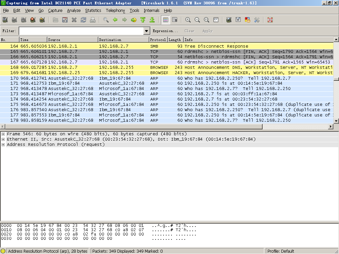Open a capture file icon
This screenshot has width=339, height=254.
tap(56, 20)
